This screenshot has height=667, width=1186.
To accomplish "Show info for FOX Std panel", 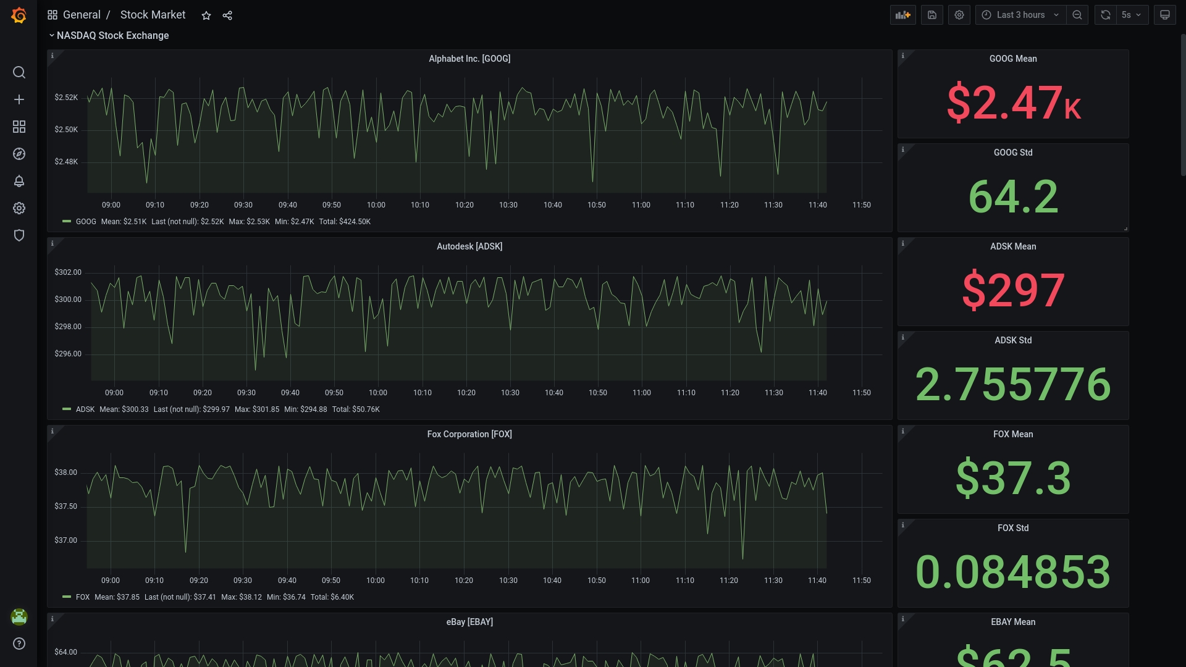I will [903, 525].
